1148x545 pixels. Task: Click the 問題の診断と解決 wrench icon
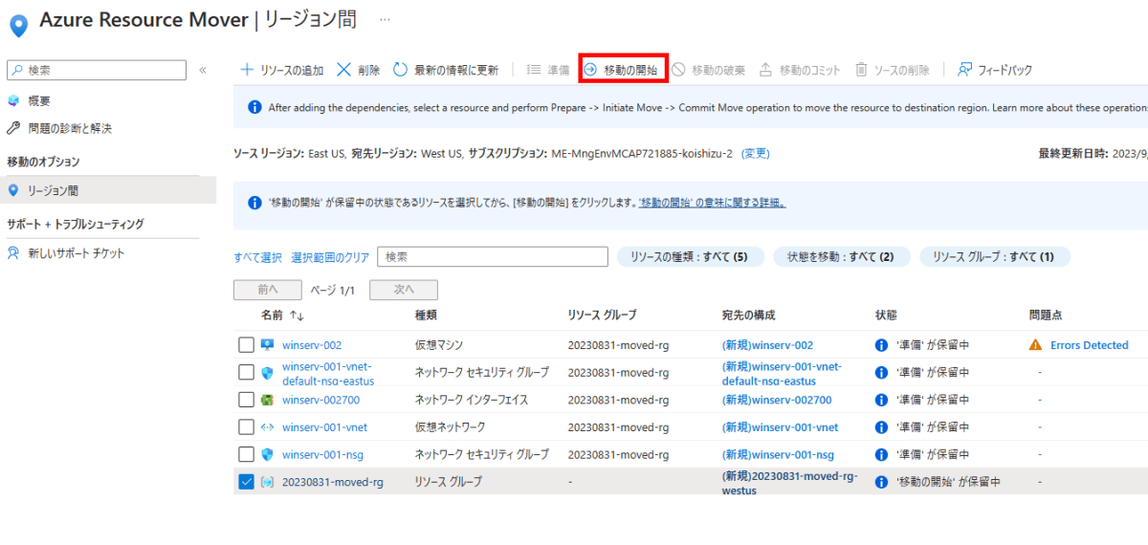tap(13, 127)
